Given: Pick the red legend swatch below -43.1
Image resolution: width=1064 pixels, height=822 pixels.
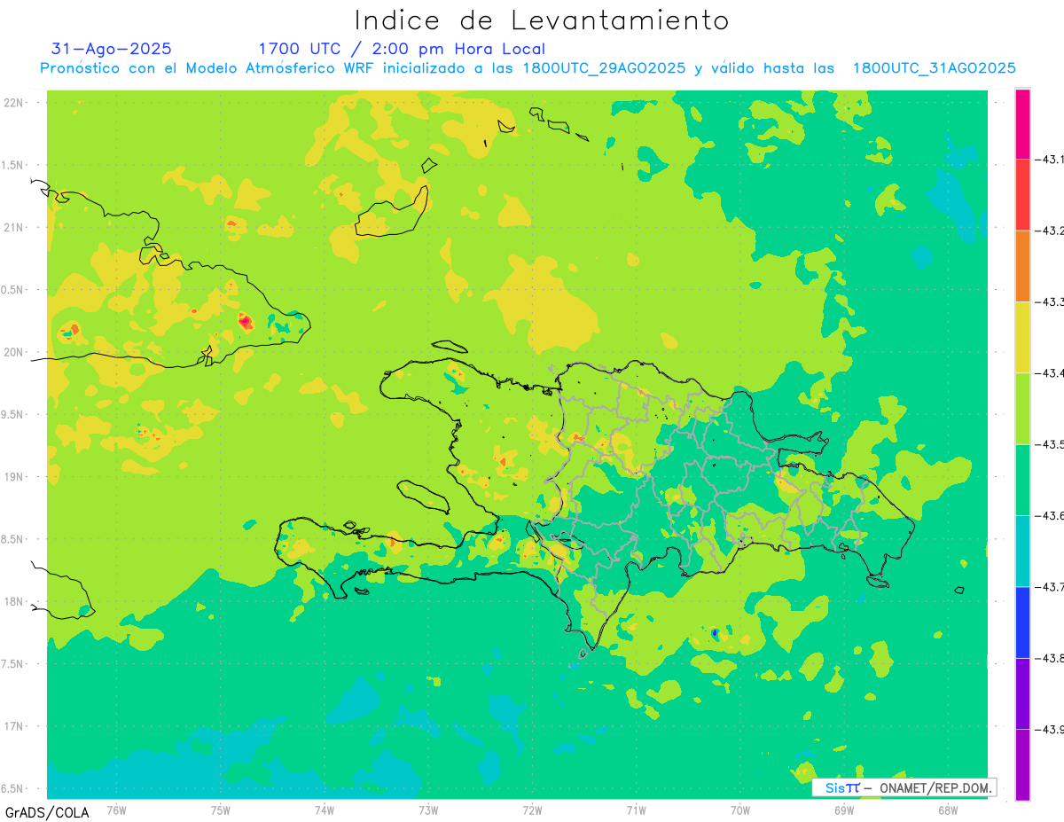Looking at the screenshot, I should pos(1022,195).
